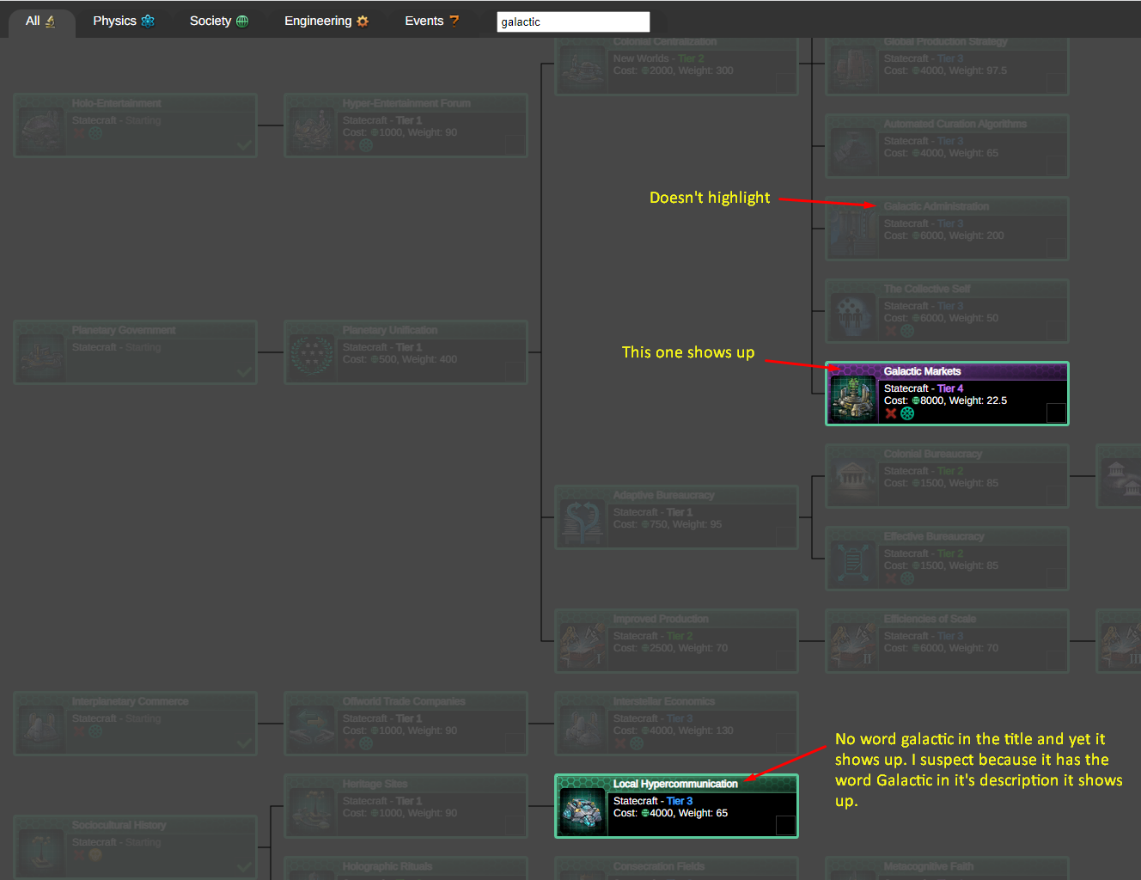Toggle the checkmark on Planetary Government node
This screenshot has width=1141, height=880.
tap(243, 372)
